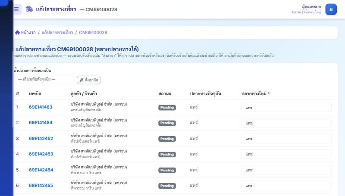The height and width of the screenshot is (196, 345).
Task: Click the ลูกค้า / ร้านค้า column header
Action: 84,93
